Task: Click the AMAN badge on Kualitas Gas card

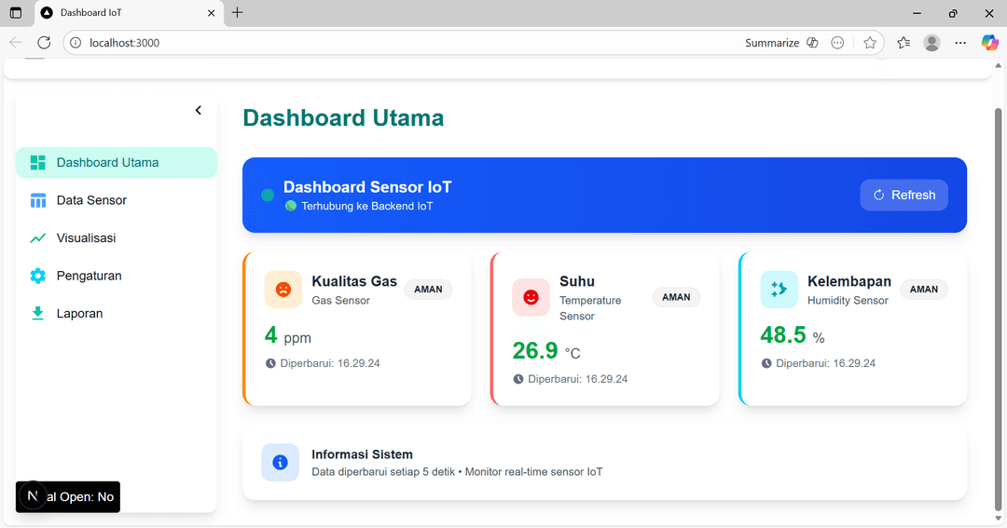Action: (428, 290)
